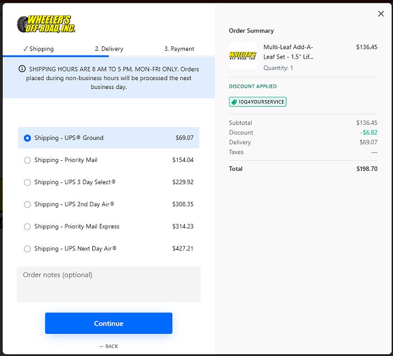Click the Quantity: 1 text
Screen dimensions: 393x356
278,68
